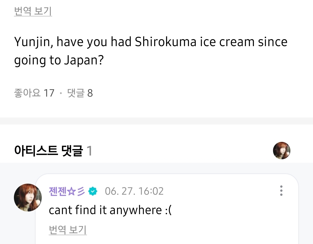313x244 pixels.
Task: Click the artist comment count number 1
Action: pyautogui.click(x=90, y=151)
